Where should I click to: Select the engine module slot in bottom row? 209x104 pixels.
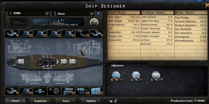pyautogui.click(x=68, y=91)
